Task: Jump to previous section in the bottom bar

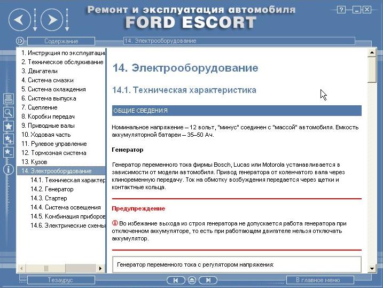Action: point(176,280)
